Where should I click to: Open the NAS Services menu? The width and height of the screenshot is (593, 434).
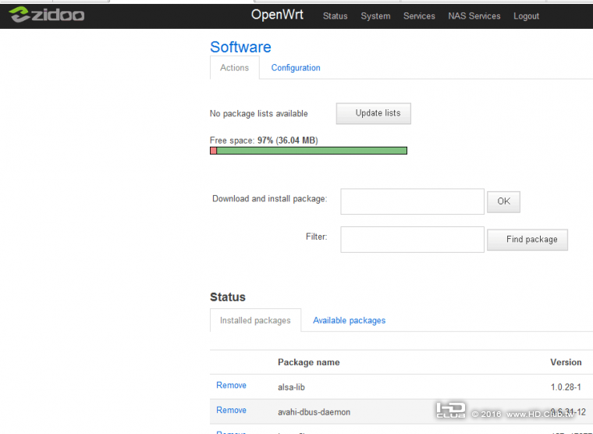[x=474, y=16]
